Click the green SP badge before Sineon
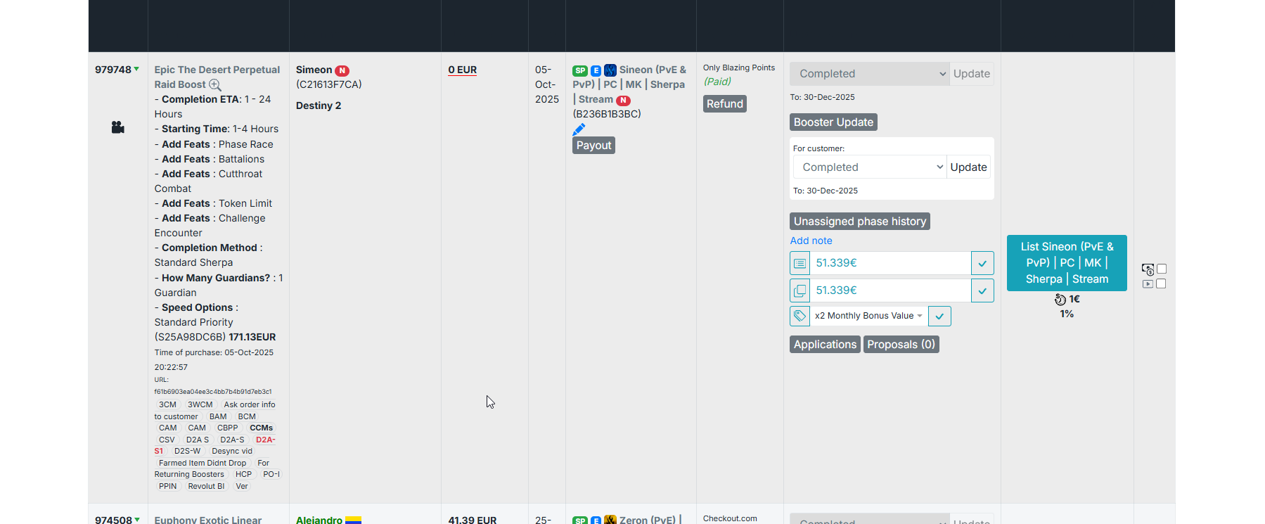Viewport: 1265px width, 524px height. point(580,70)
